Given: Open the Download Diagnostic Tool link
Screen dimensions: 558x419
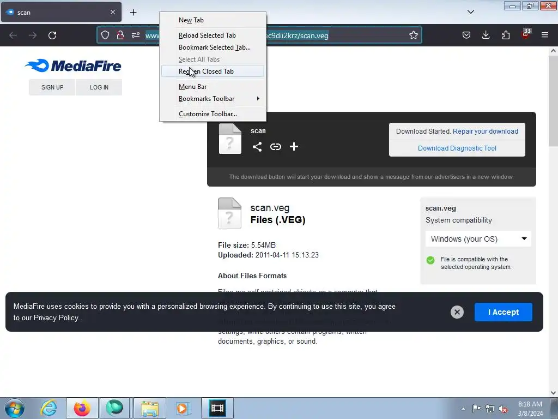Looking at the screenshot, I should [x=457, y=148].
